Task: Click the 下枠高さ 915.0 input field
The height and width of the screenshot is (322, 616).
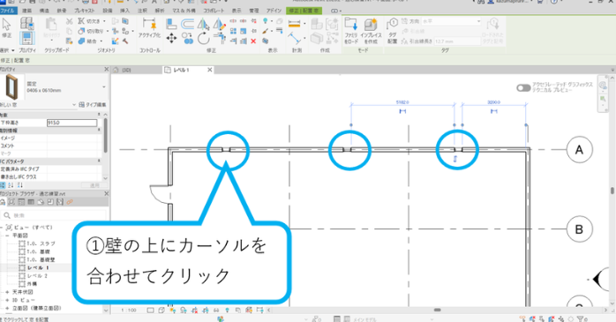Action: click(x=71, y=123)
